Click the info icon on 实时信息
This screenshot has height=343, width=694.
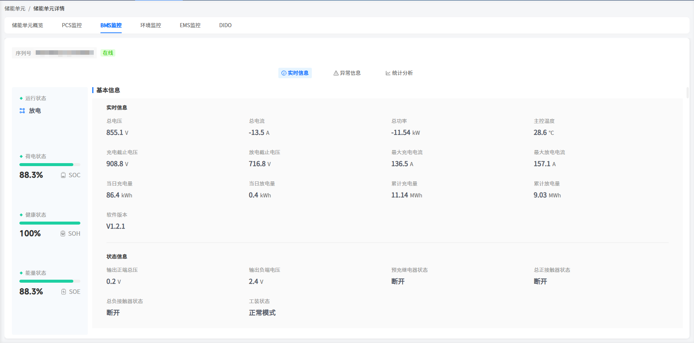pos(284,73)
